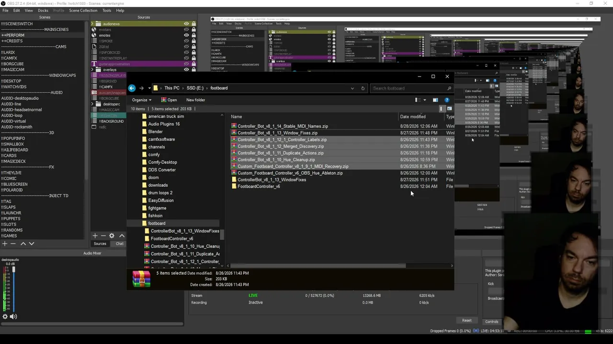Show the guitarapproximation text source

(186, 64)
